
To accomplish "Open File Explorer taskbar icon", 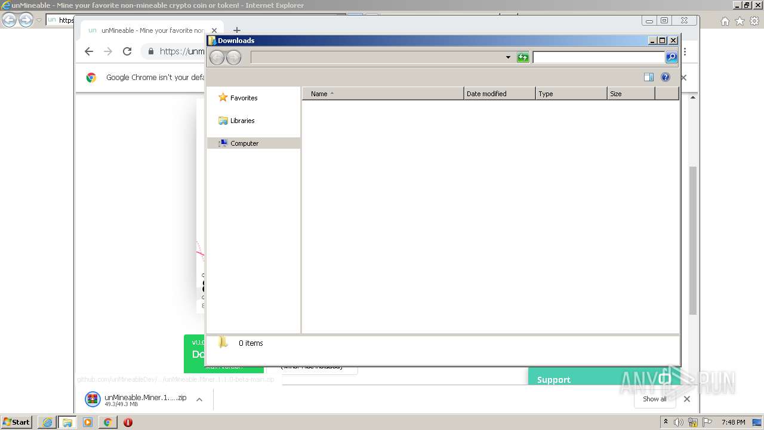I will [67, 422].
